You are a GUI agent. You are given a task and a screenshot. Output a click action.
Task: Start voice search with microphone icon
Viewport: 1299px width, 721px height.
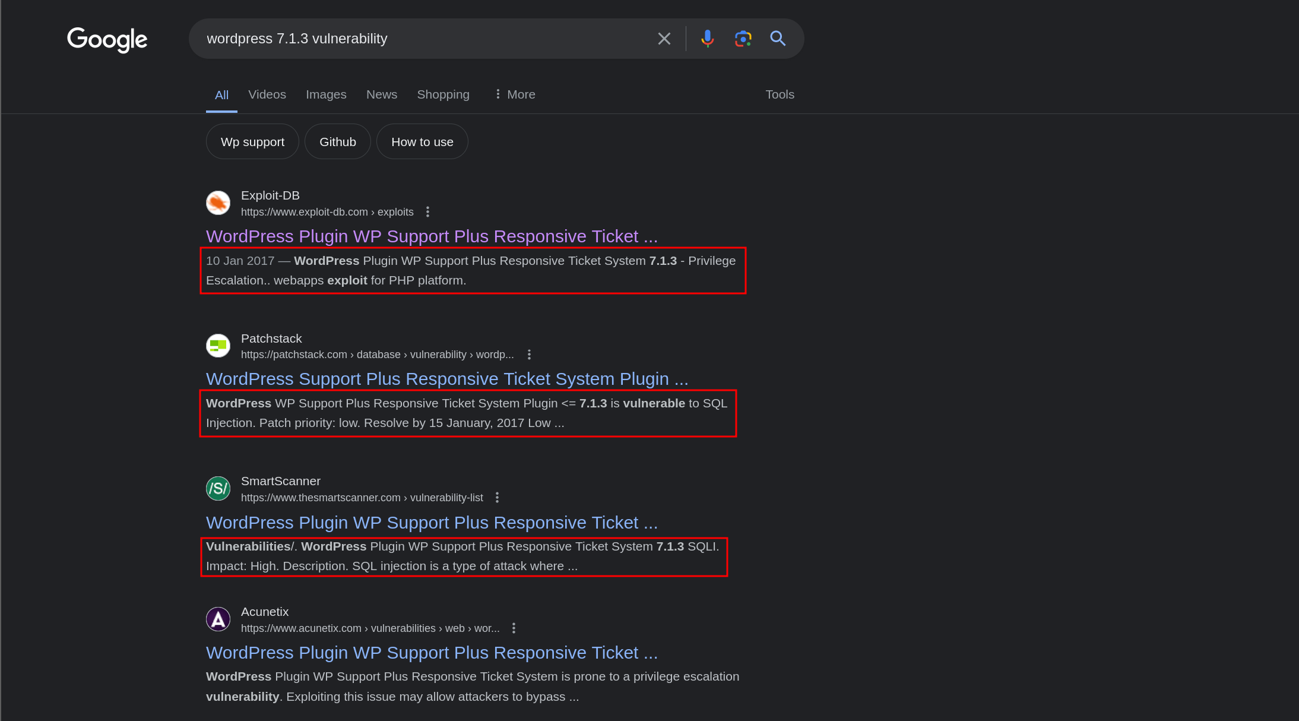[x=707, y=39]
